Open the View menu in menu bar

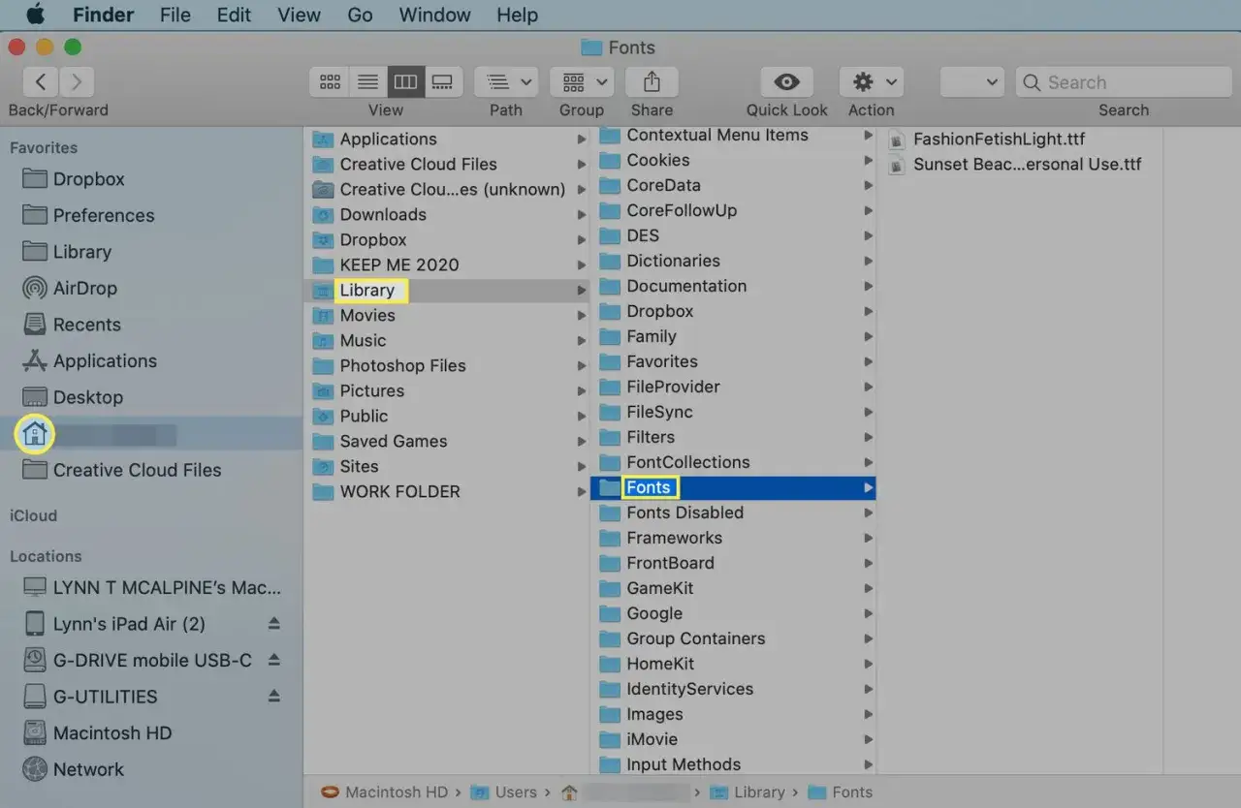(x=299, y=15)
